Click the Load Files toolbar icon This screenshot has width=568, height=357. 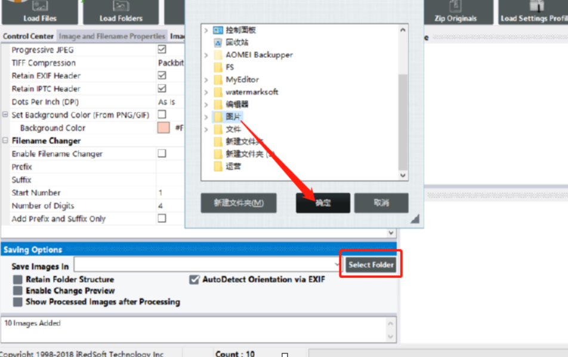pyautogui.click(x=40, y=12)
